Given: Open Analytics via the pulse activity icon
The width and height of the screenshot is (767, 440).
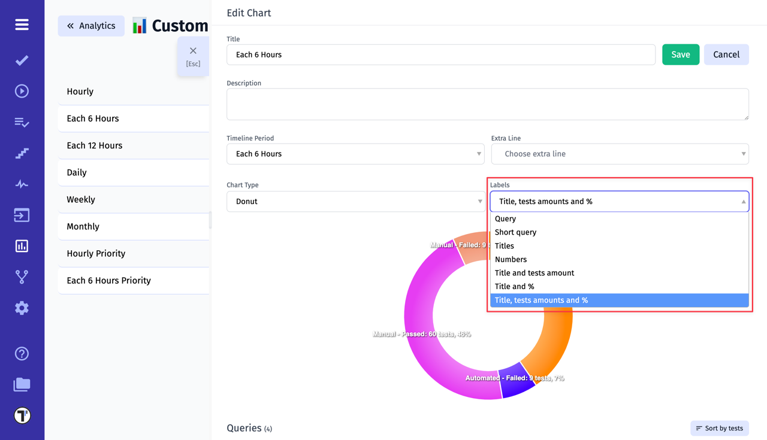Looking at the screenshot, I should tap(22, 184).
